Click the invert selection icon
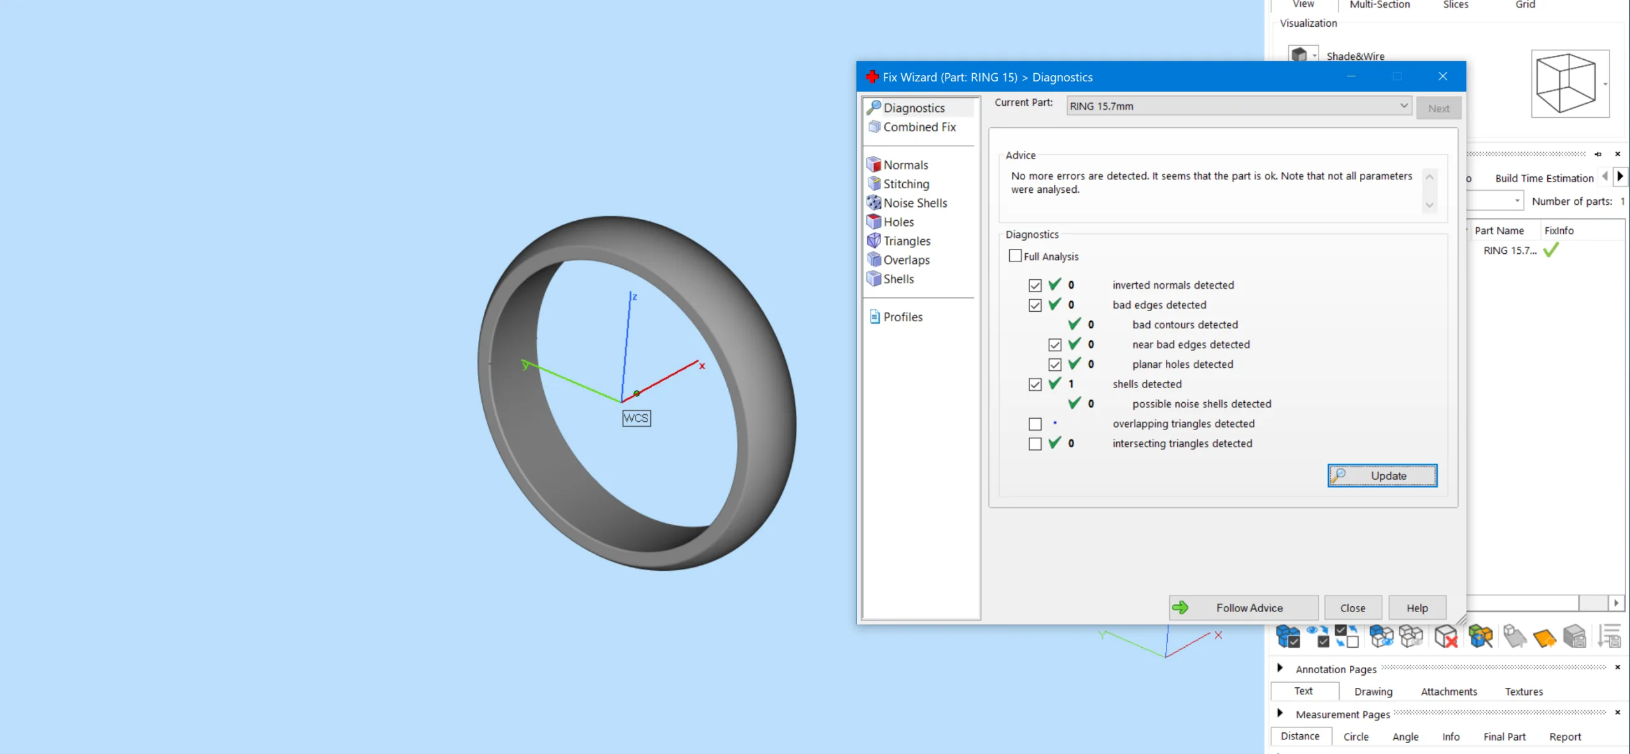This screenshot has width=1630, height=754. (1347, 636)
